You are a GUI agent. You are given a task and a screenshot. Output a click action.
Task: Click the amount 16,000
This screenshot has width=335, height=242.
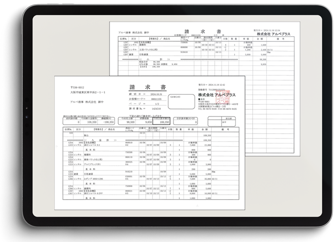tap(208, 194)
